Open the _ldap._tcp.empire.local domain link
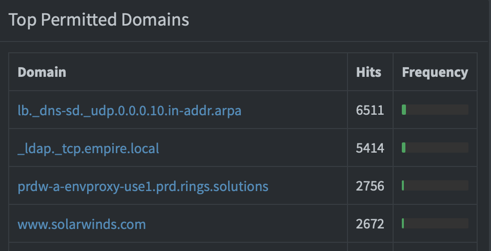Screen dimensions: 491x251 coord(88,149)
